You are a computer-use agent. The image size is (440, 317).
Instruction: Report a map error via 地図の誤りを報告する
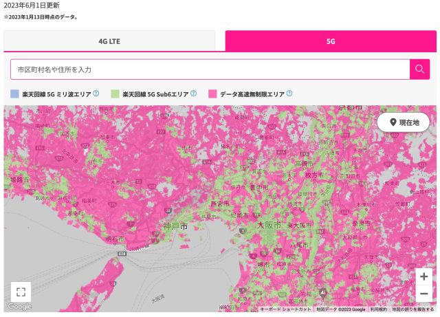click(x=415, y=309)
